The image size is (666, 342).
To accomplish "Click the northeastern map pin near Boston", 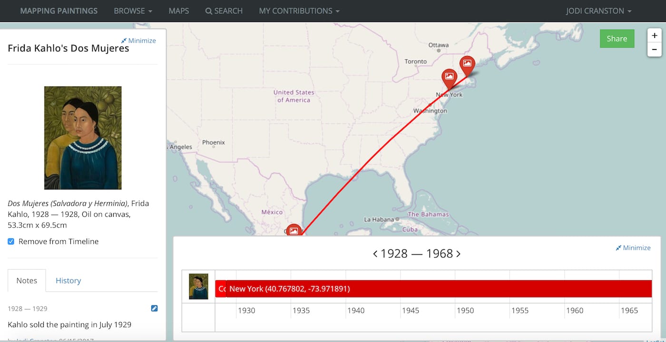I will point(467,64).
